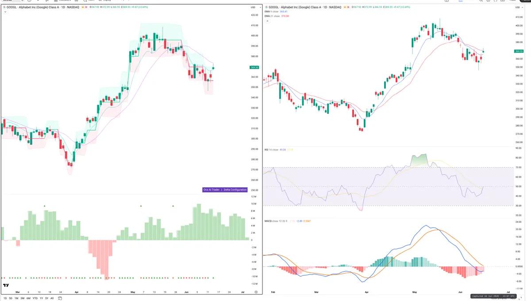Image resolution: width=531 pixels, height=301 pixels.
Task: Select the 1Y time range
Action: tap(41, 298)
